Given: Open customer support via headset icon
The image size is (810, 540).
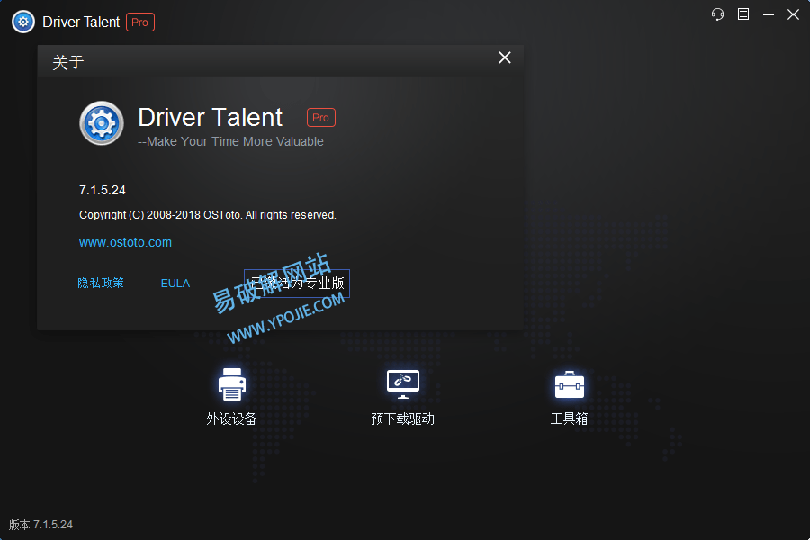Looking at the screenshot, I should 717,14.
